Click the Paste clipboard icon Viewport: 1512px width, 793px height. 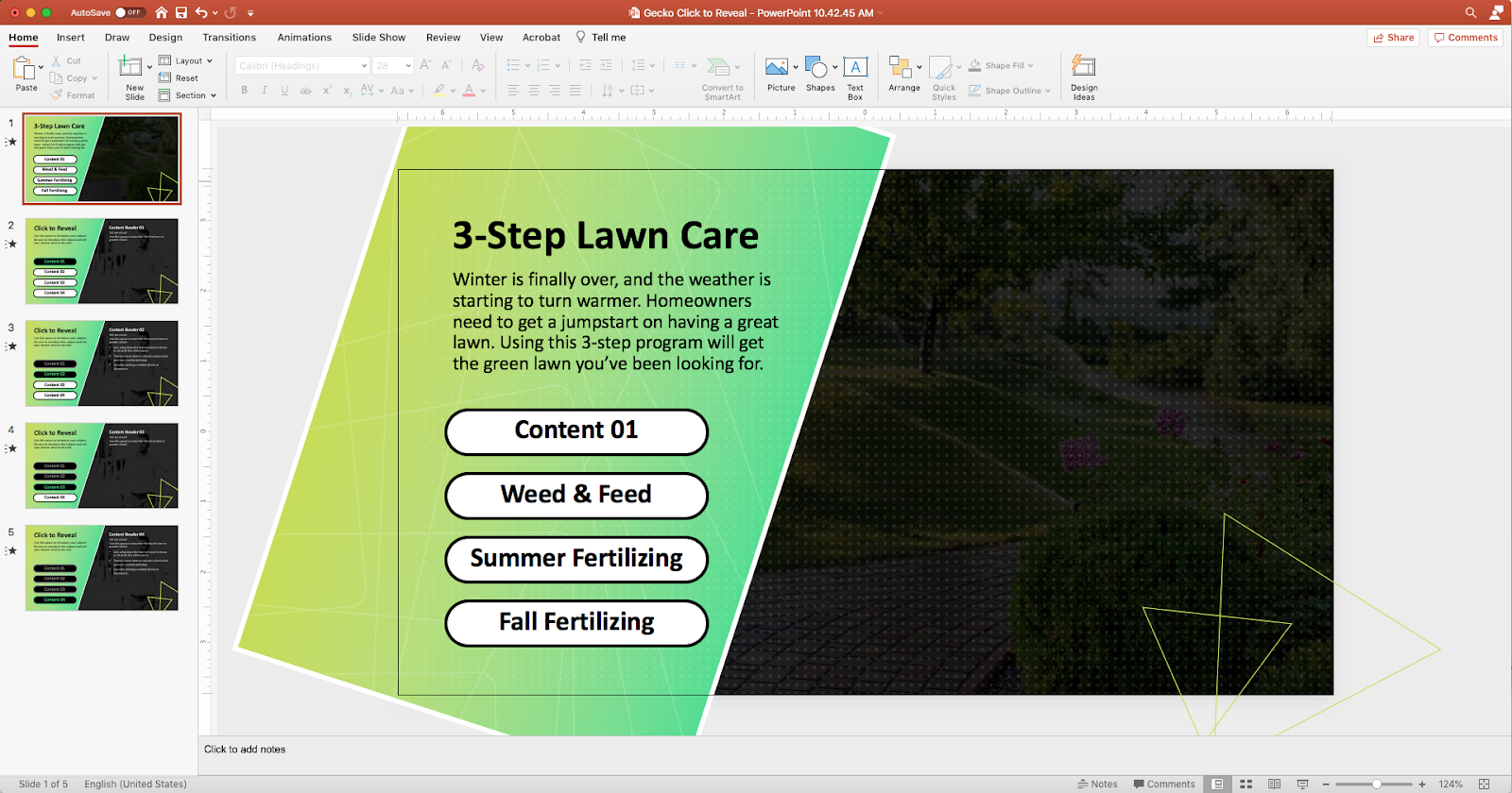click(x=23, y=68)
